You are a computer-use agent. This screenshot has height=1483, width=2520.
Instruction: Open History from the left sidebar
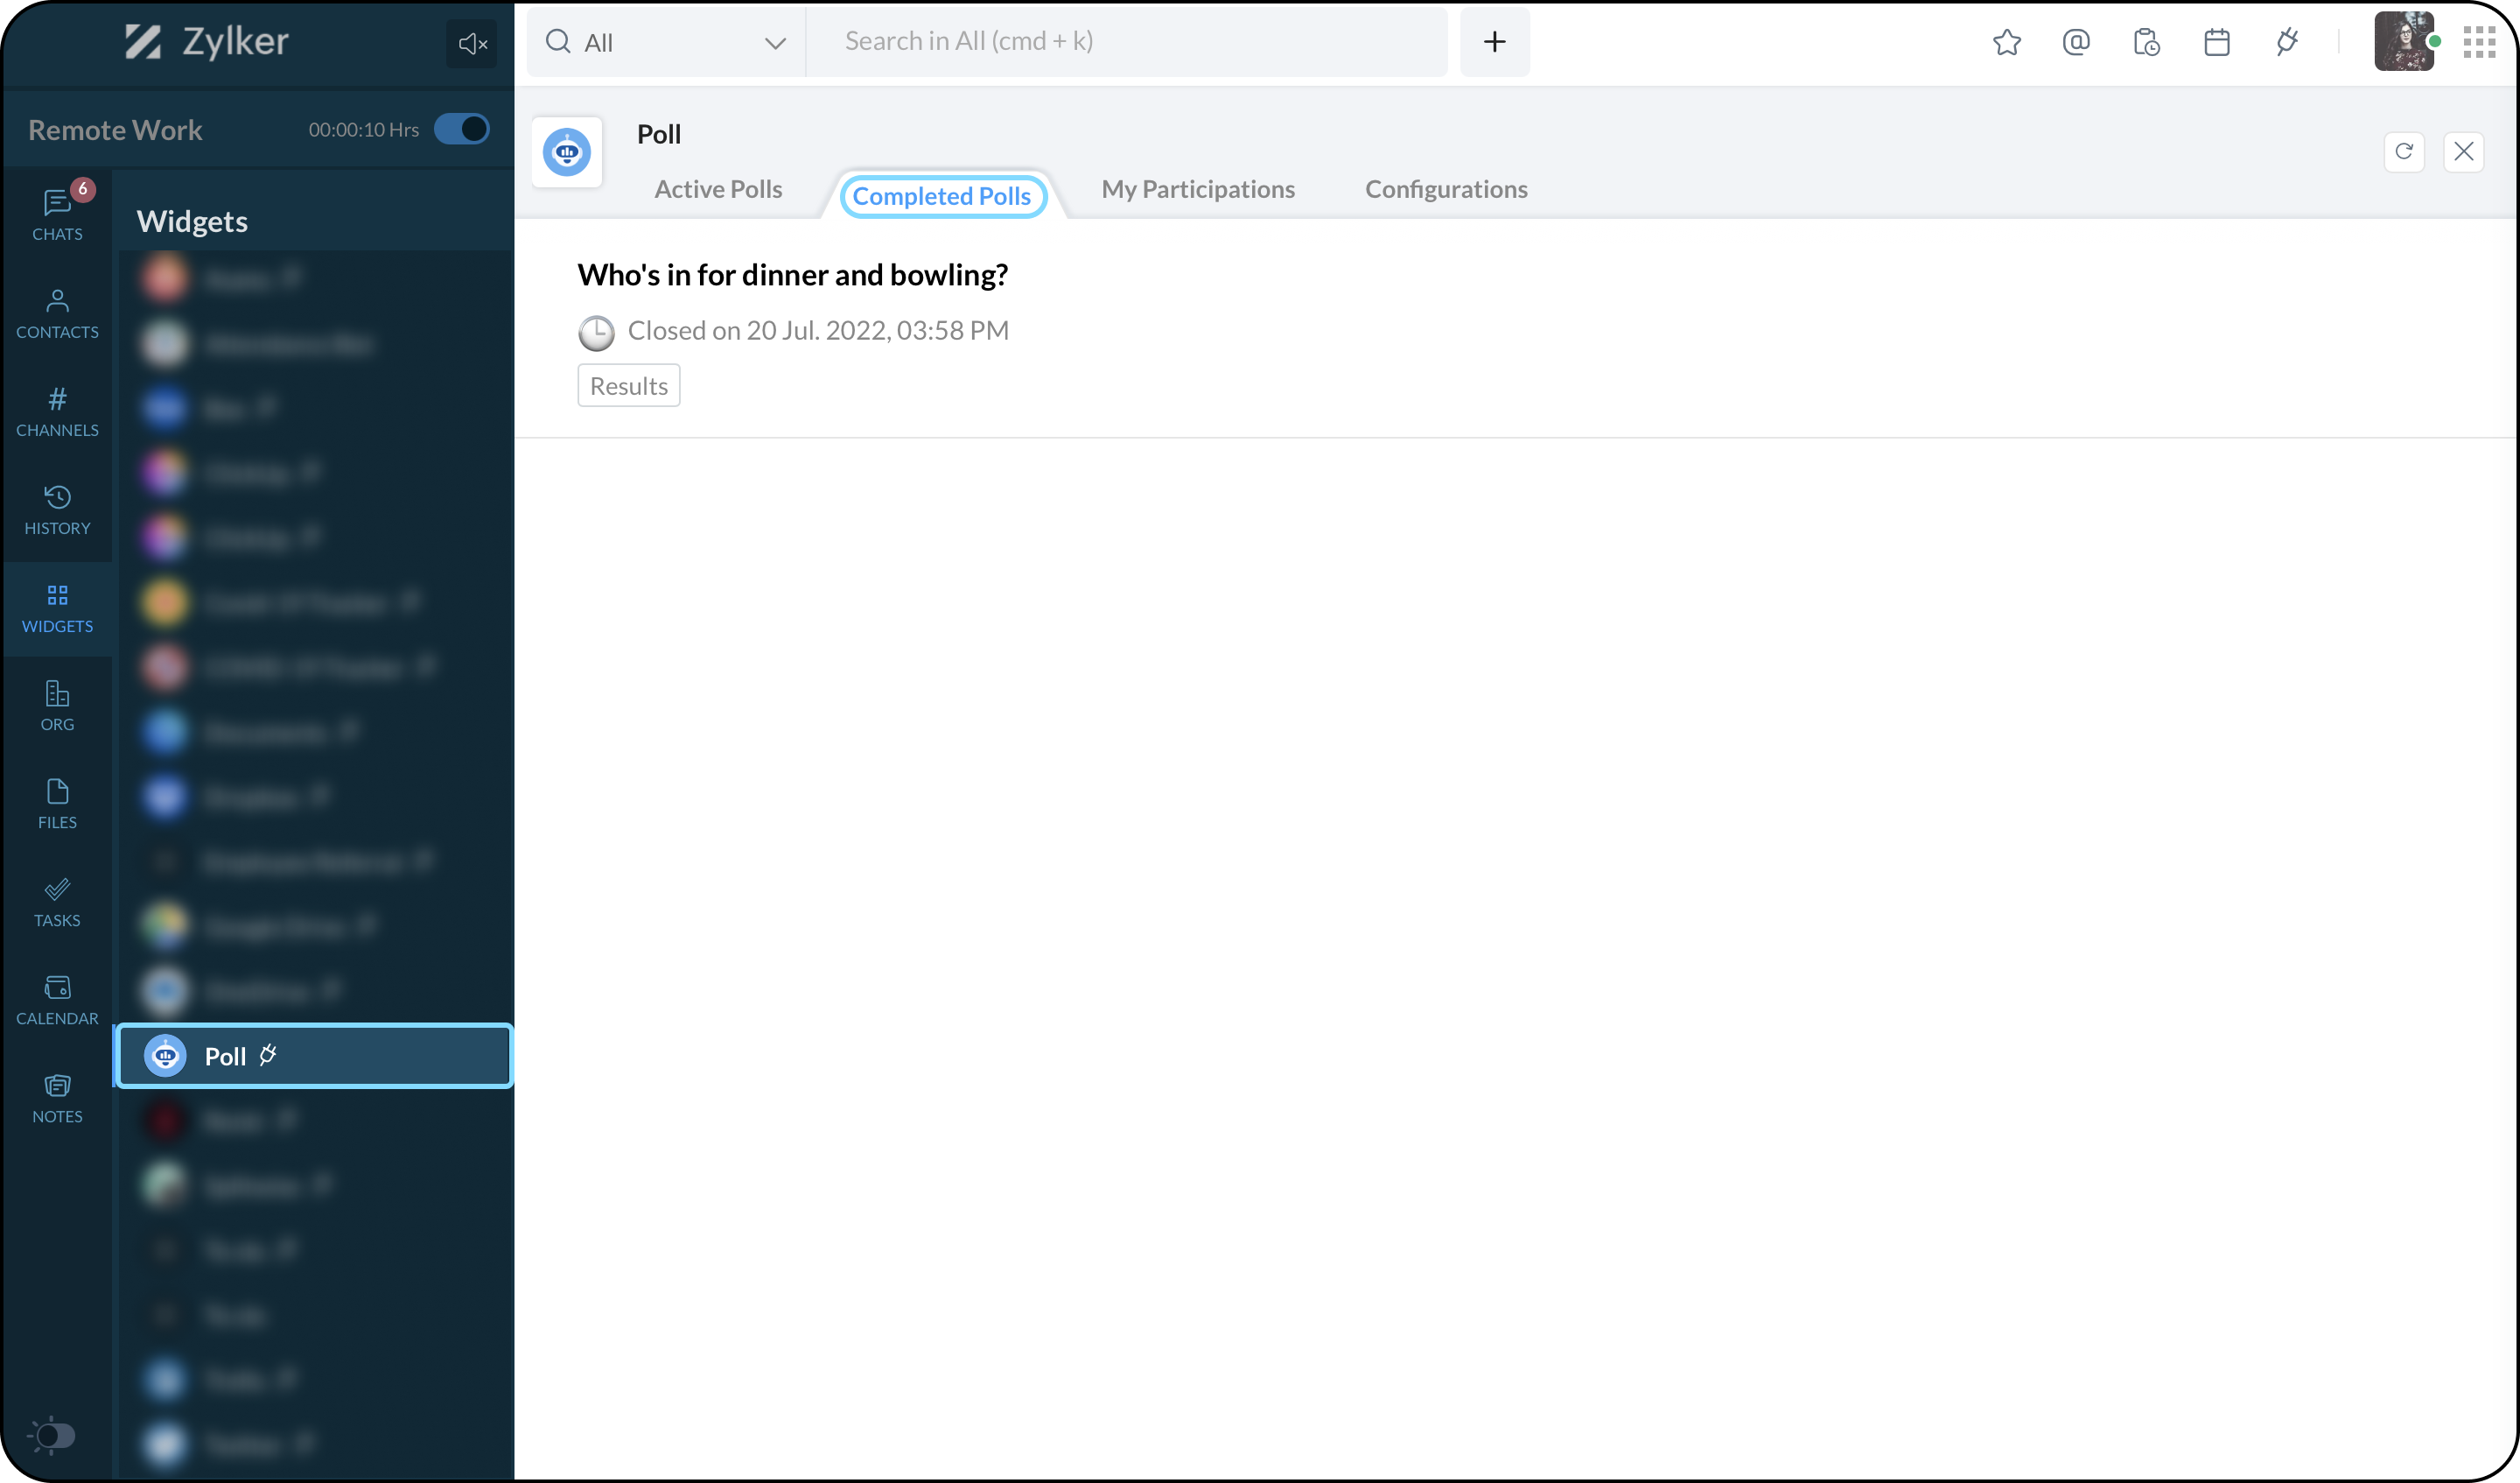57,510
